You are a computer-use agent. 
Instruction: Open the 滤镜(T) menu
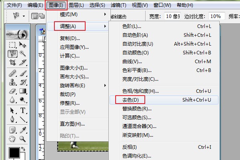[x=118, y=5]
